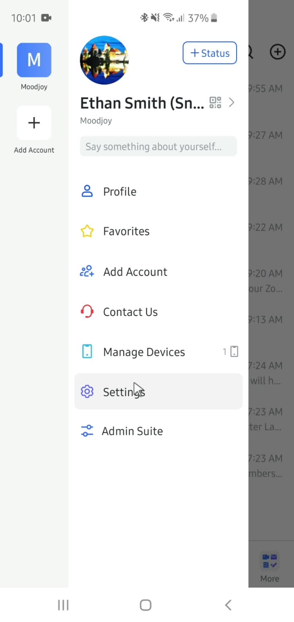The width and height of the screenshot is (294, 622).
Task: Tap the Contact Us headset icon
Action: [x=87, y=312]
